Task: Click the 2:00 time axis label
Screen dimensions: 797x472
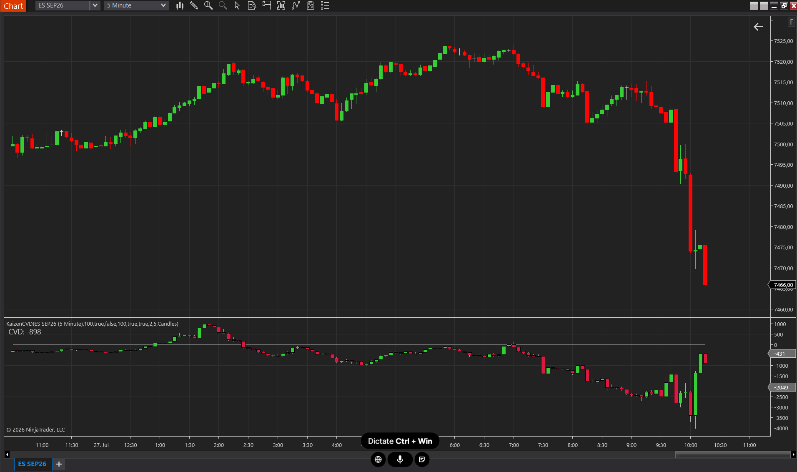Action: (219, 445)
